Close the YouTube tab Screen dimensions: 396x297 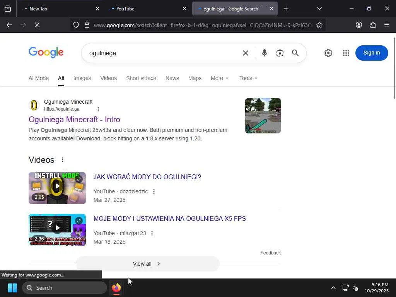(184, 9)
